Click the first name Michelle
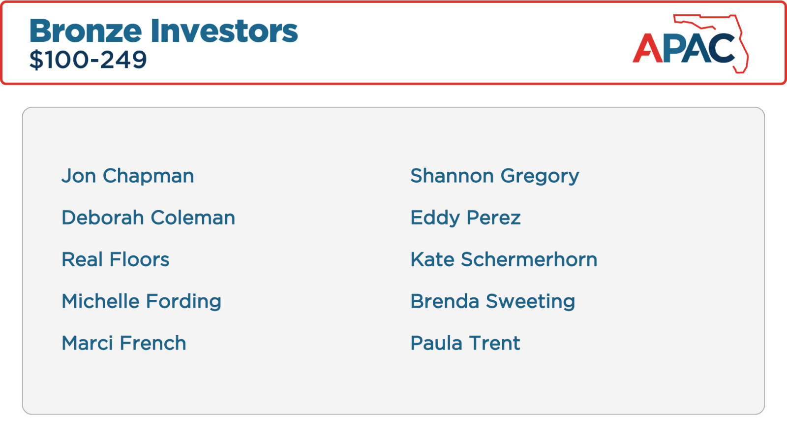 click(100, 302)
